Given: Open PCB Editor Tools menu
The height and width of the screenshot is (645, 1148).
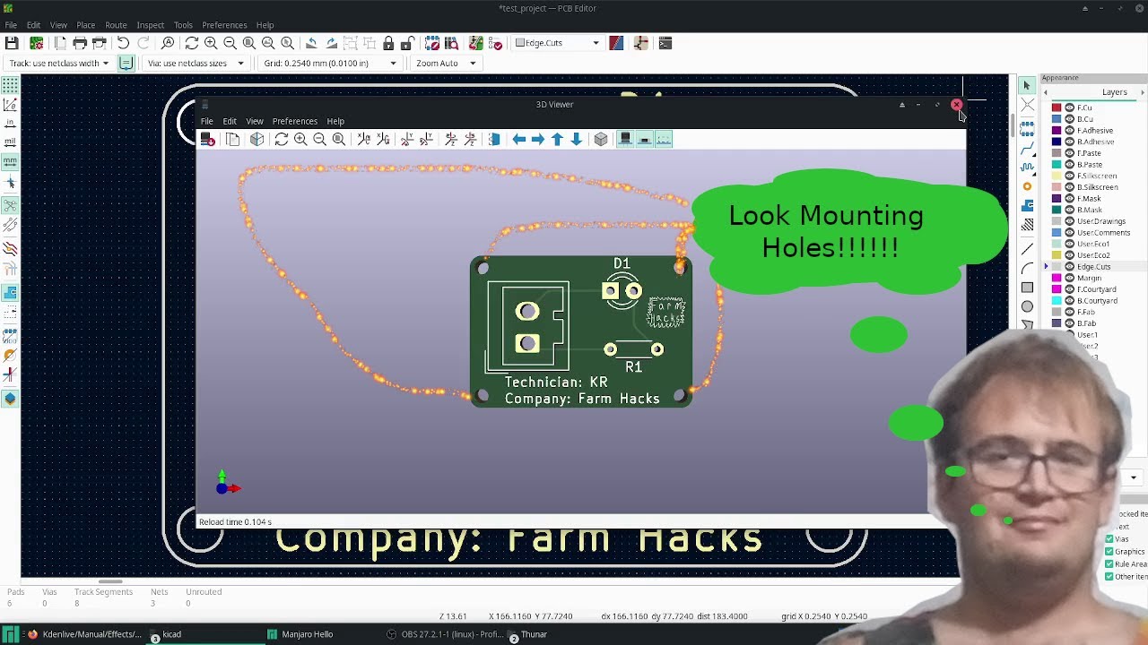Looking at the screenshot, I should (183, 25).
